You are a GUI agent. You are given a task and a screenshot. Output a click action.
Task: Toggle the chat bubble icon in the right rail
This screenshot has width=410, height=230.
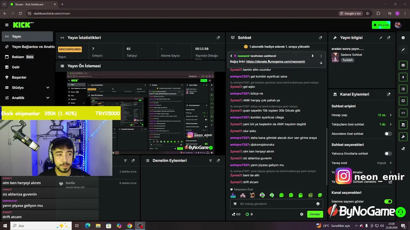(x=403, y=101)
